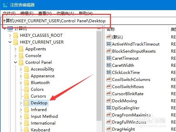Expand the Desktop key

[x=21, y=103]
